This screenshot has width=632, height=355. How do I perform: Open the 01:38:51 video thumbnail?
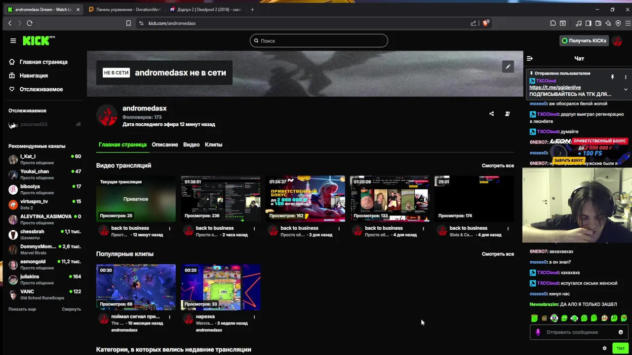point(221,199)
